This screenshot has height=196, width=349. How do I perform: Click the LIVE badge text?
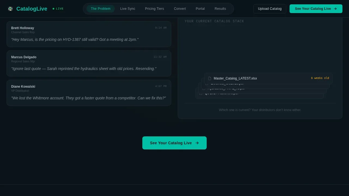[60, 9]
